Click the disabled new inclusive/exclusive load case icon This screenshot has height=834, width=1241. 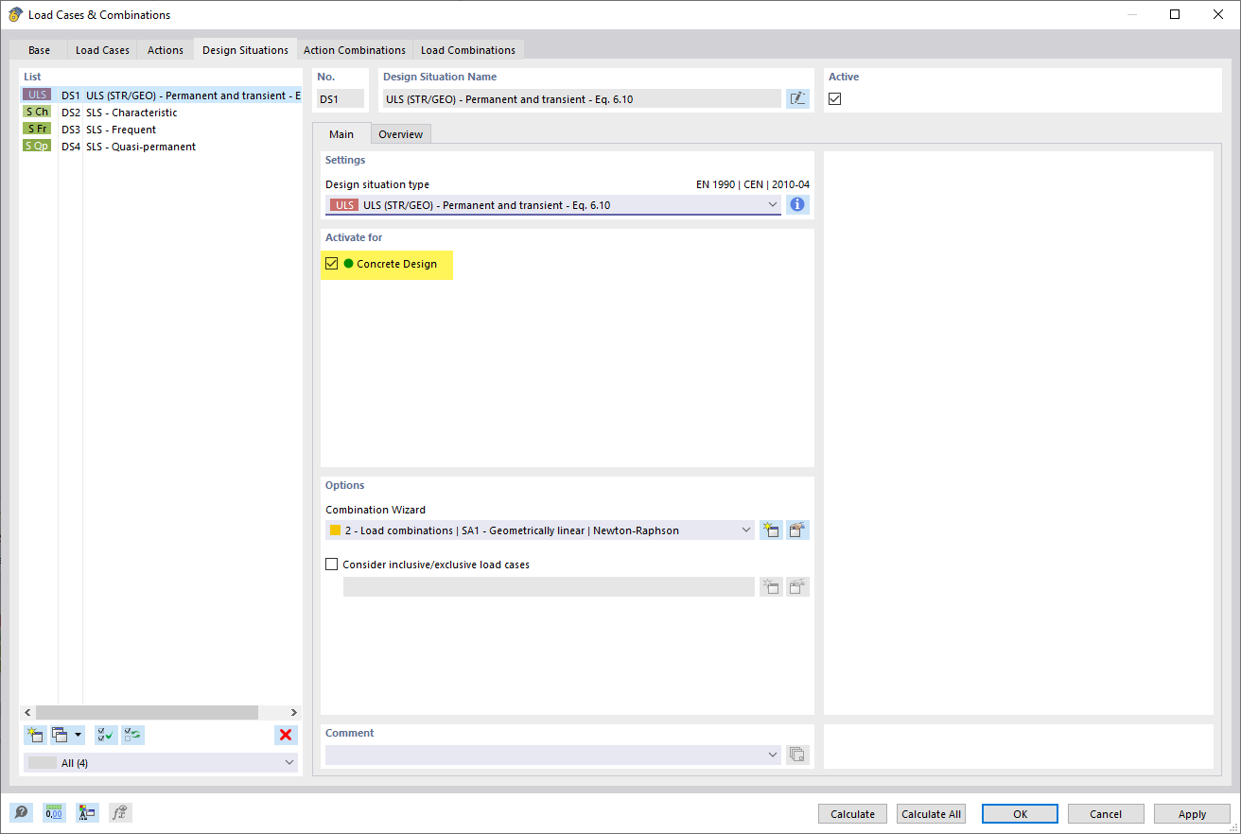(771, 586)
